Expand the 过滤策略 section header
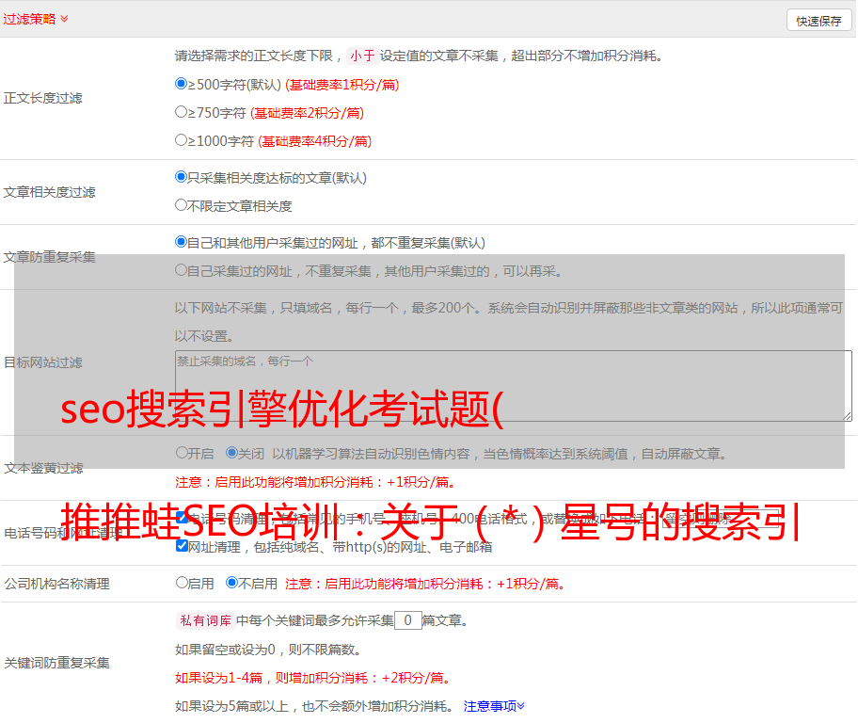The image size is (858, 723). pyautogui.click(x=36, y=19)
